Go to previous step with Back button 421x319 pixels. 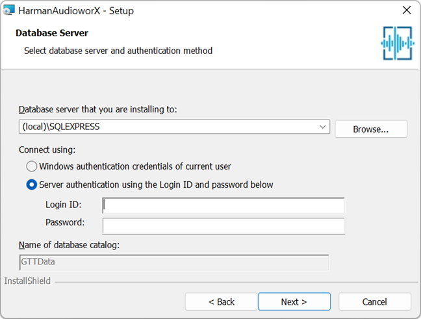tap(221, 302)
